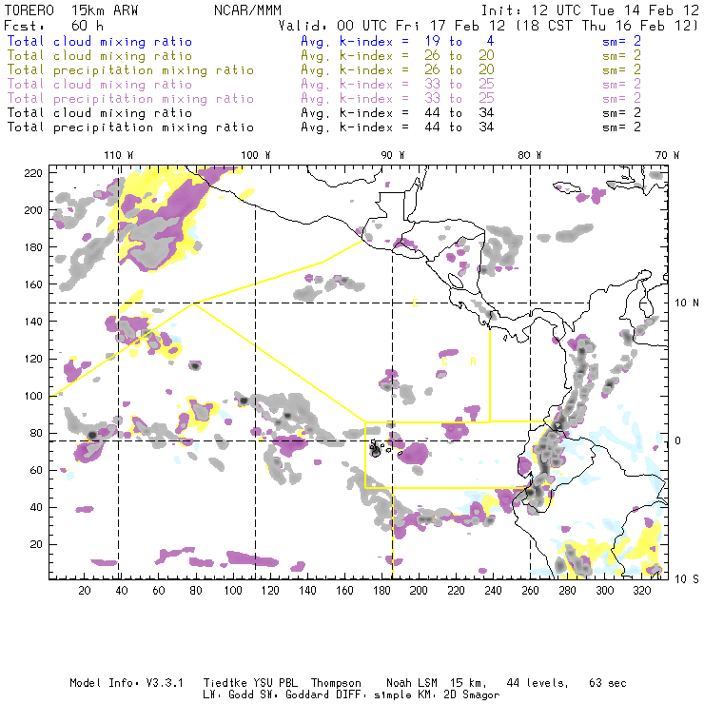The image size is (704, 704).
Task: Click the 'Model Info: V3.3.1' footer text
Action: (127, 683)
